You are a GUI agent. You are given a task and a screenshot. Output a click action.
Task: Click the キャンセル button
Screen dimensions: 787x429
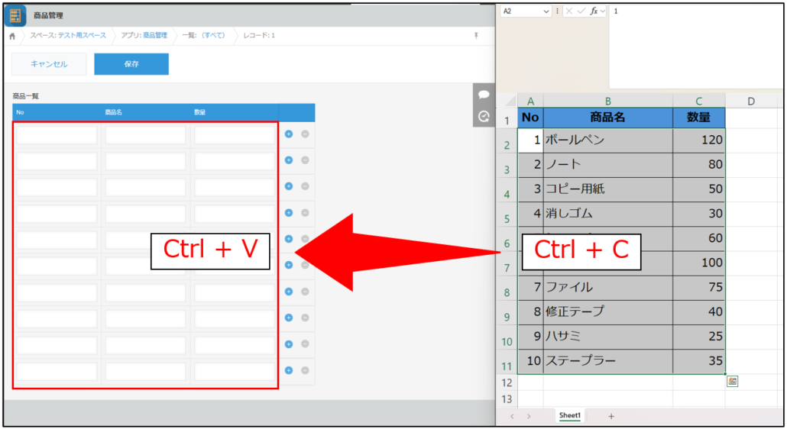tap(49, 64)
